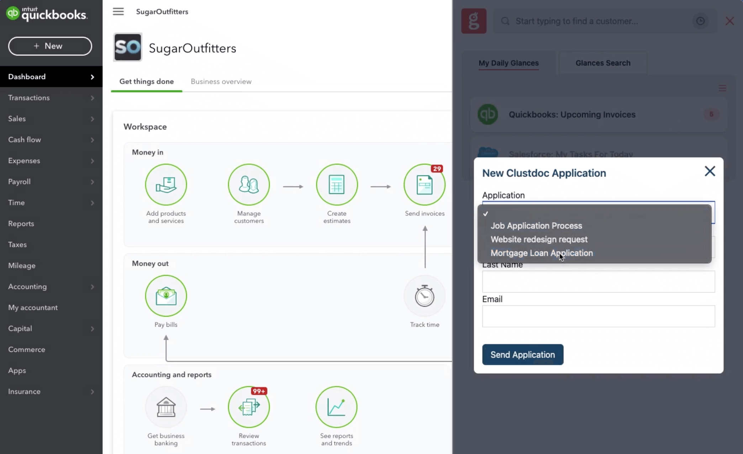The image size is (743, 454).
Task: Open Mileage in the sidebar
Action: 51,265
